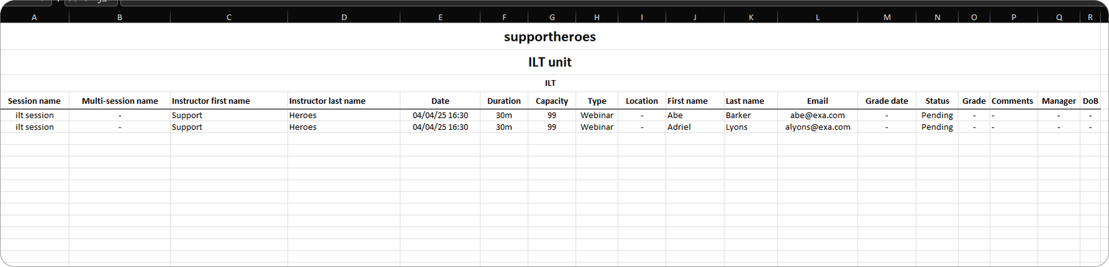
Task: Select column H header
Action: tap(597, 17)
